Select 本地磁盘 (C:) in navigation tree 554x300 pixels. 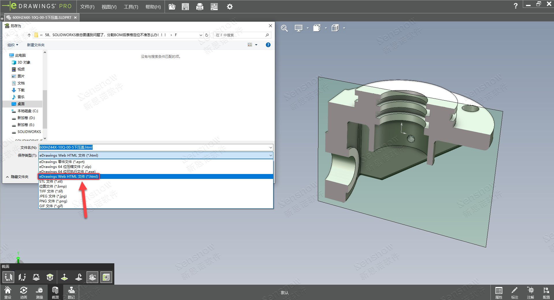coord(27,111)
